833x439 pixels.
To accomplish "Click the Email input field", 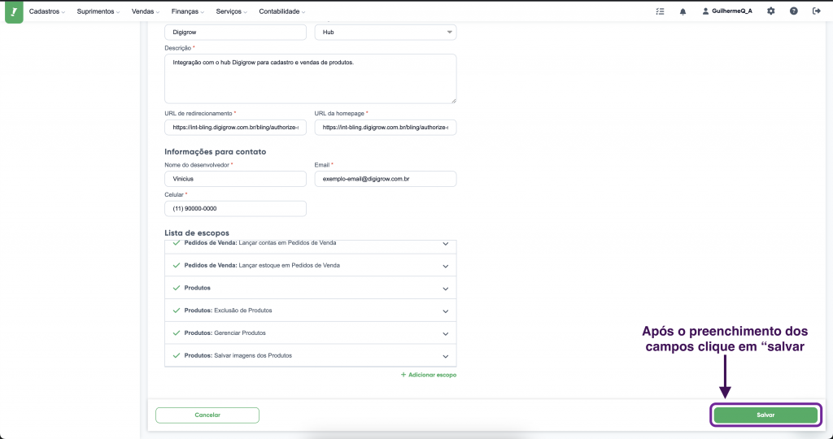I will [386, 178].
